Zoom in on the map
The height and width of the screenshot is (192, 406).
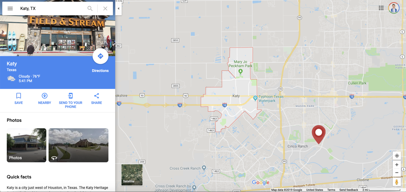click(x=397, y=165)
